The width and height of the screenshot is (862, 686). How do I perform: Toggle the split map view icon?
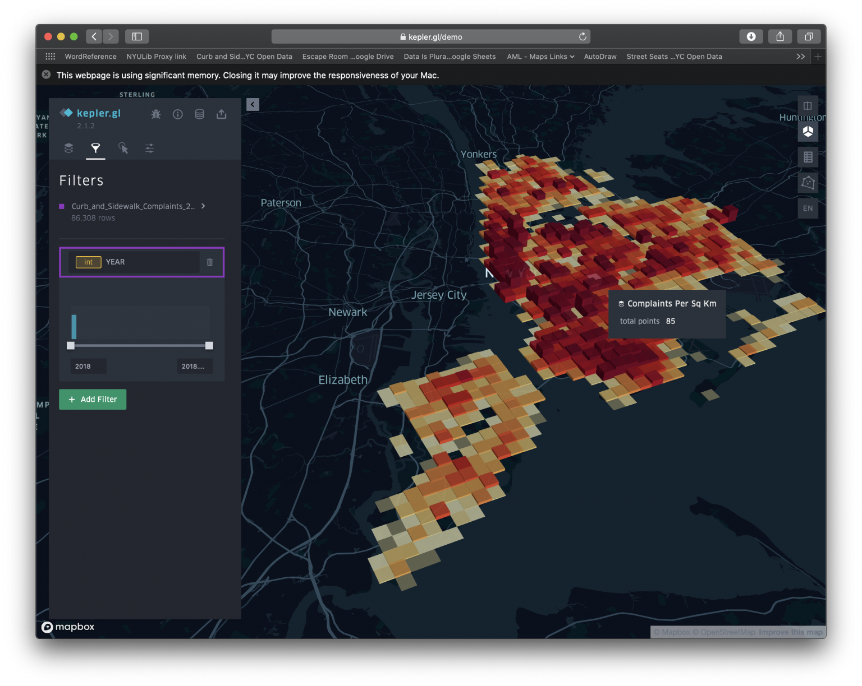[x=808, y=105]
